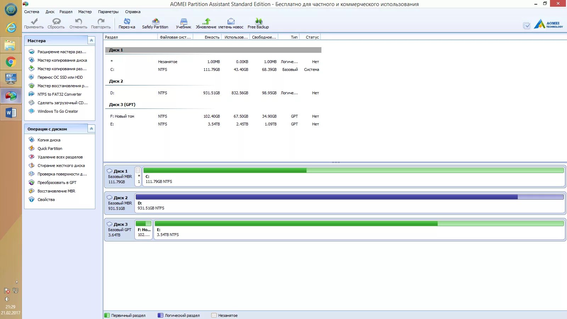The image size is (567, 319).
Task: Run Проверка поверхности диска
Action: [62, 174]
